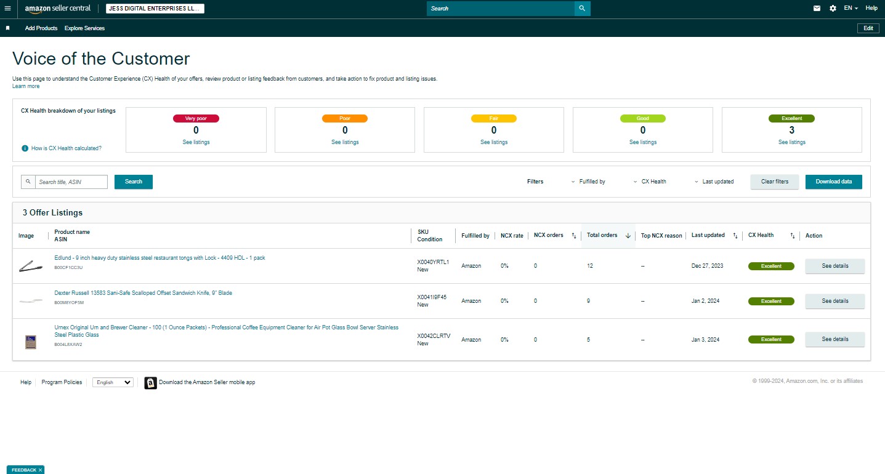
Task: Close the Feedback tab with X
Action: click(40, 470)
